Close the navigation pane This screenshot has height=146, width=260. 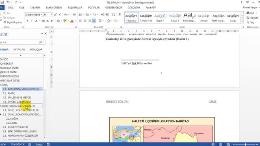pos(45,33)
